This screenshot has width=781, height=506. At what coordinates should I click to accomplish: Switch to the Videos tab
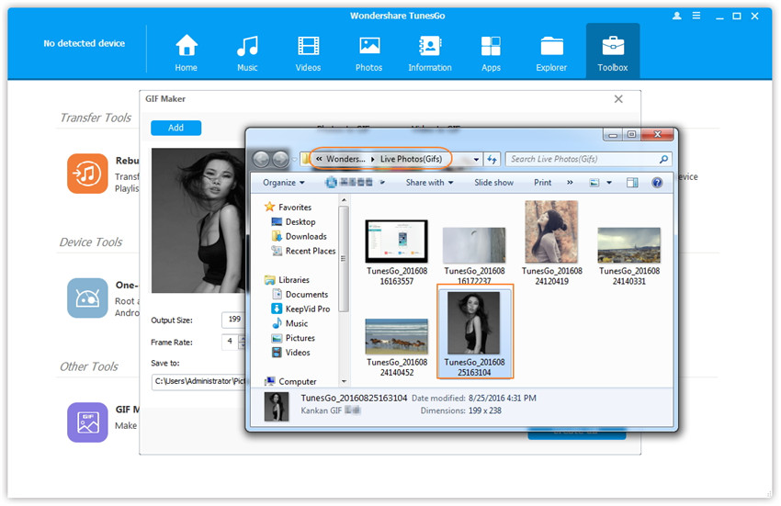(x=308, y=52)
